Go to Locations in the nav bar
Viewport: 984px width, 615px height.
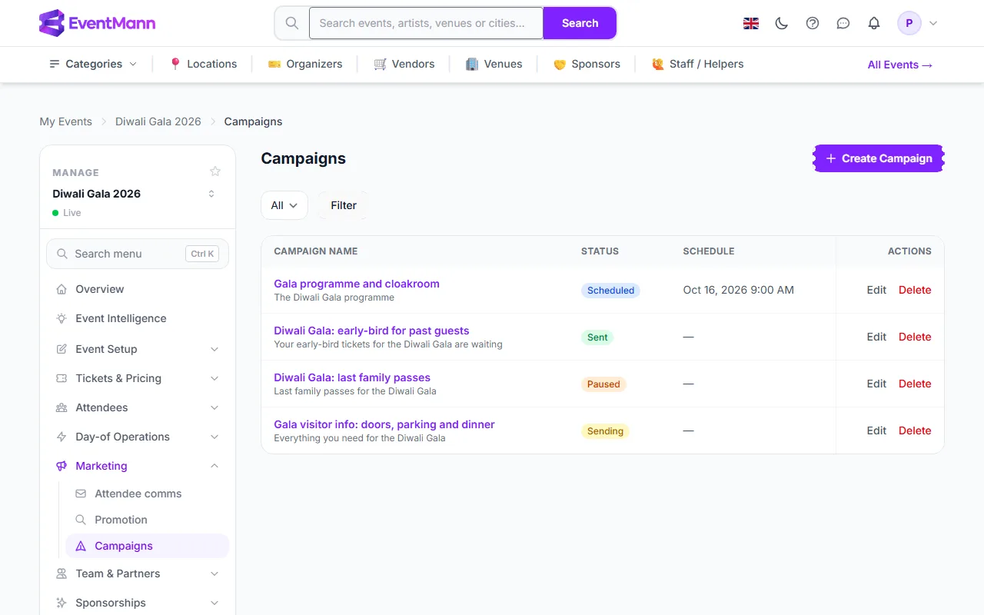coord(203,64)
